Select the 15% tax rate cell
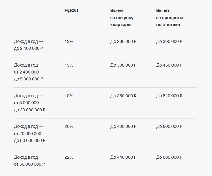This screenshot has height=176, width=212. tap(69, 65)
